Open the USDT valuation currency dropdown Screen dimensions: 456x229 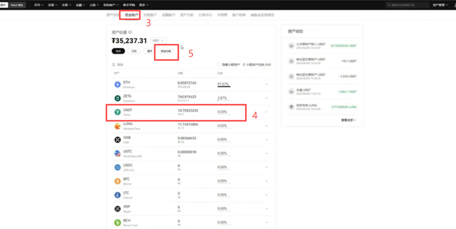pyautogui.click(x=159, y=41)
